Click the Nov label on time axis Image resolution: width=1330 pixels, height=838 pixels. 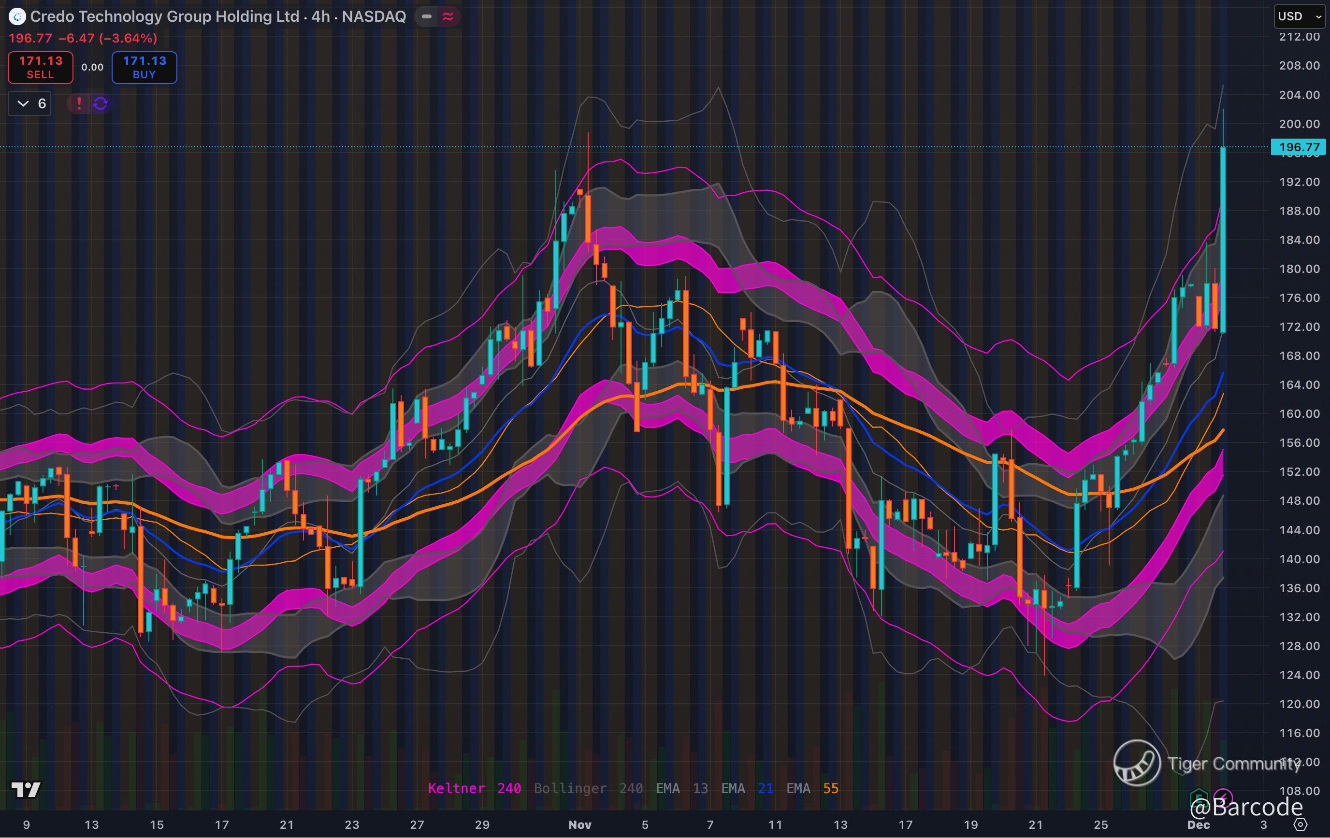(x=579, y=825)
